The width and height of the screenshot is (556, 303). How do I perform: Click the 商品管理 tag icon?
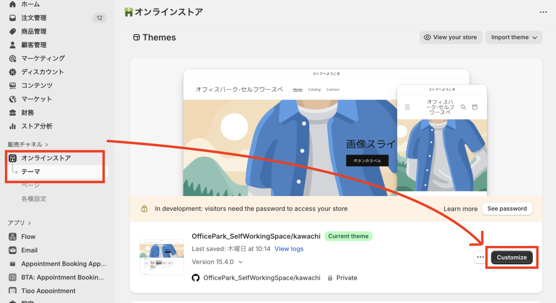[12, 31]
